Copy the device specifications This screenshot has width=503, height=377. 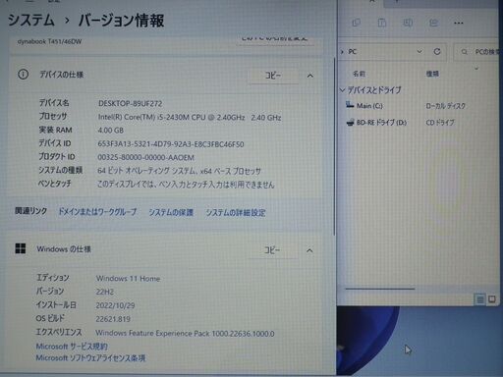pos(273,76)
